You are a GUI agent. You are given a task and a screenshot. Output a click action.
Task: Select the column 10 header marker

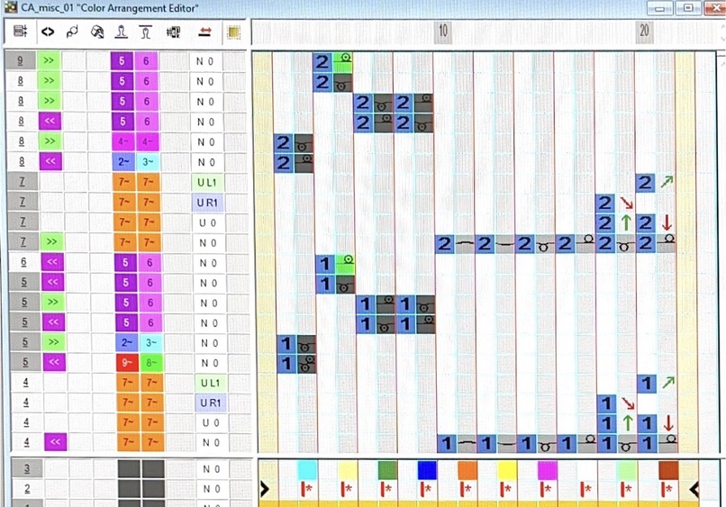click(443, 32)
